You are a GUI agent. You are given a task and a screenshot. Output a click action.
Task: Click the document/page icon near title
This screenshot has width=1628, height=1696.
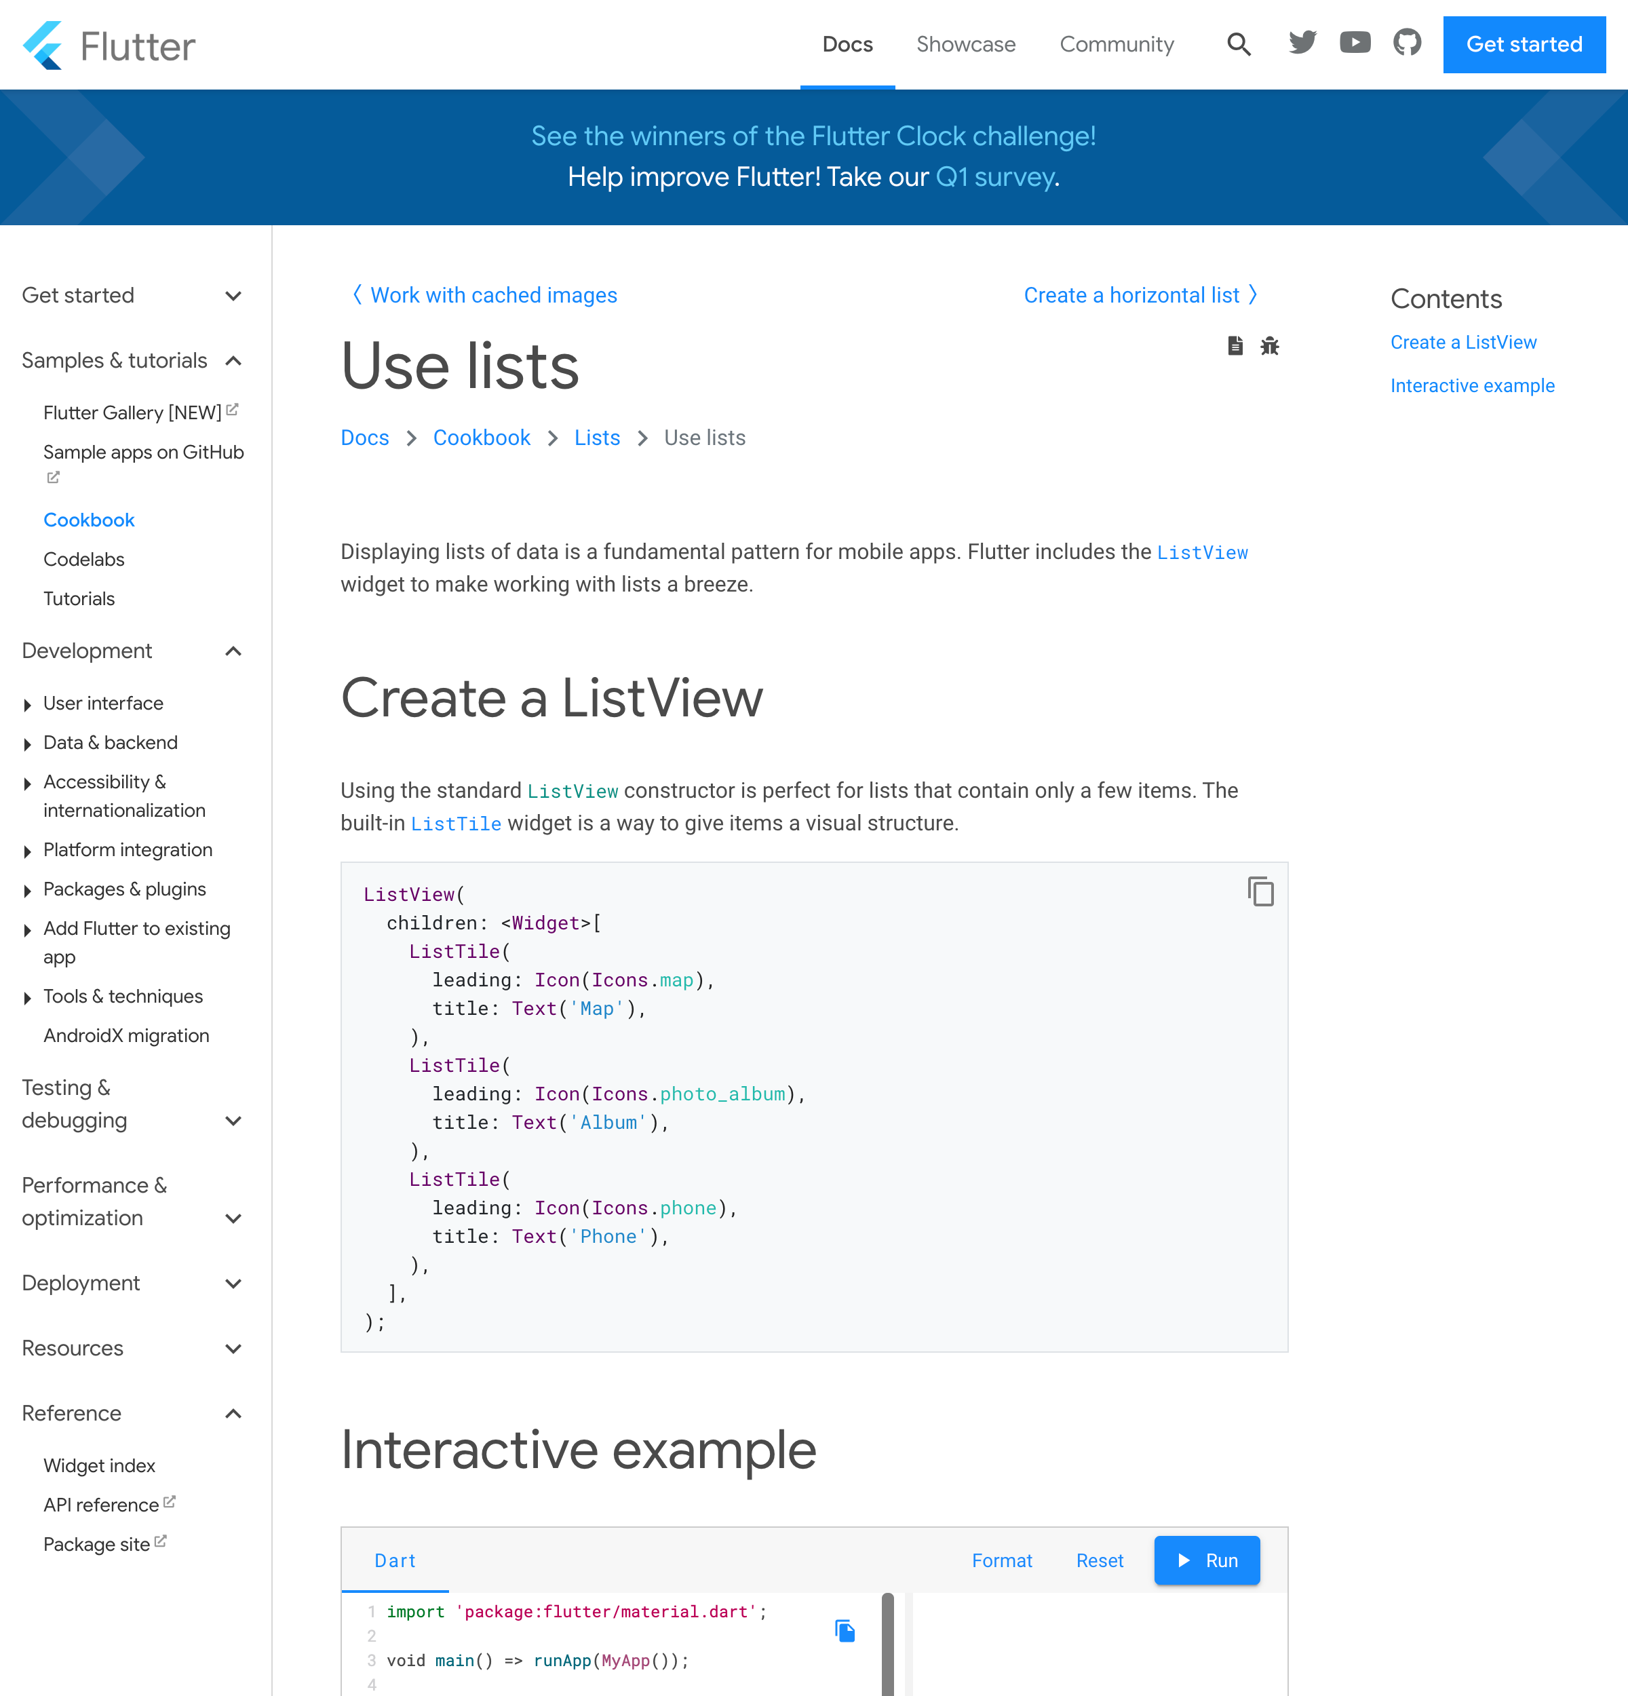(1235, 345)
